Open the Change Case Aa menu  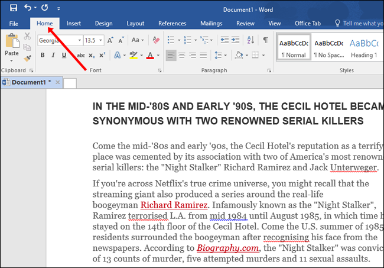(138, 40)
